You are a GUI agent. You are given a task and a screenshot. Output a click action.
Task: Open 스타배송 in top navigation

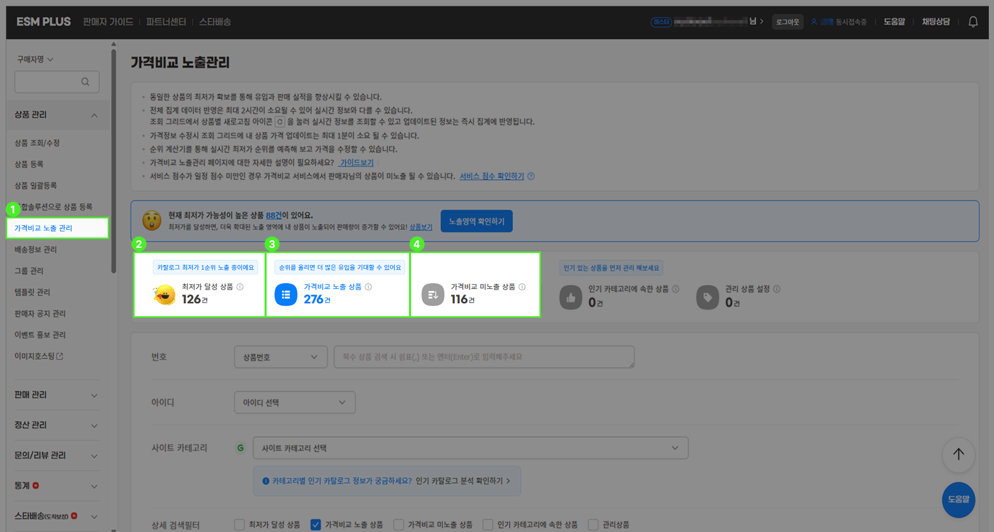click(215, 22)
